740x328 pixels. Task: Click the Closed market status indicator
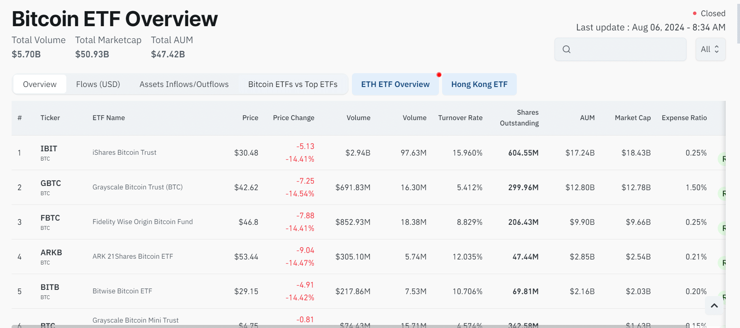709,13
